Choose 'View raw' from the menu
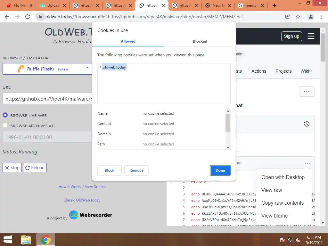 272,190
